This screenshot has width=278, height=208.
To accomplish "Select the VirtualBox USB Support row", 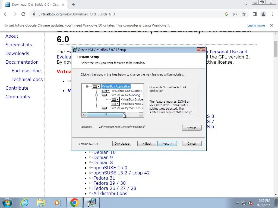I will 127,91.
